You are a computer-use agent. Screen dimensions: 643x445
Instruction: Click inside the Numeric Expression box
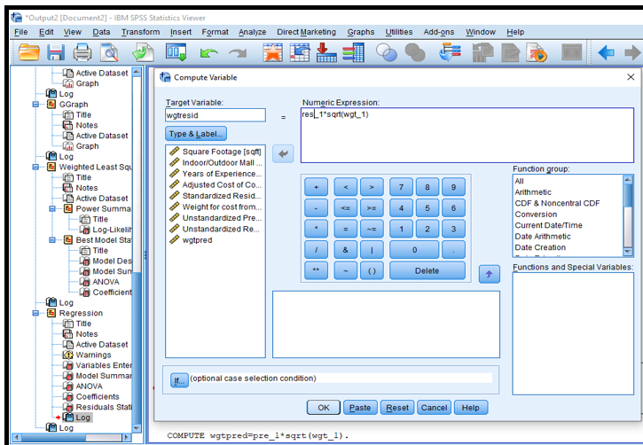click(467, 136)
